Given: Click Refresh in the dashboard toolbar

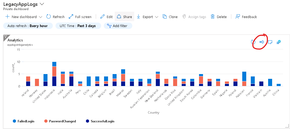Looking at the screenshot, I should pyautogui.click(x=55, y=17).
